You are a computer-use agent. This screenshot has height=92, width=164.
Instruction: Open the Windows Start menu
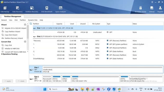(x=45, y=89)
